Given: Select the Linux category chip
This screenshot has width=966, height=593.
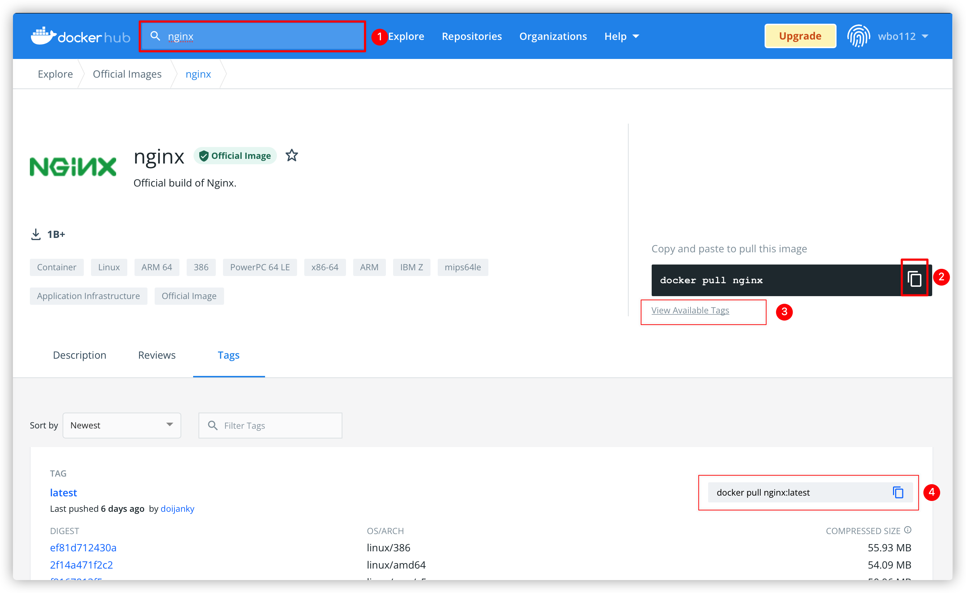Looking at the screenshot, I should pos(109,267).
